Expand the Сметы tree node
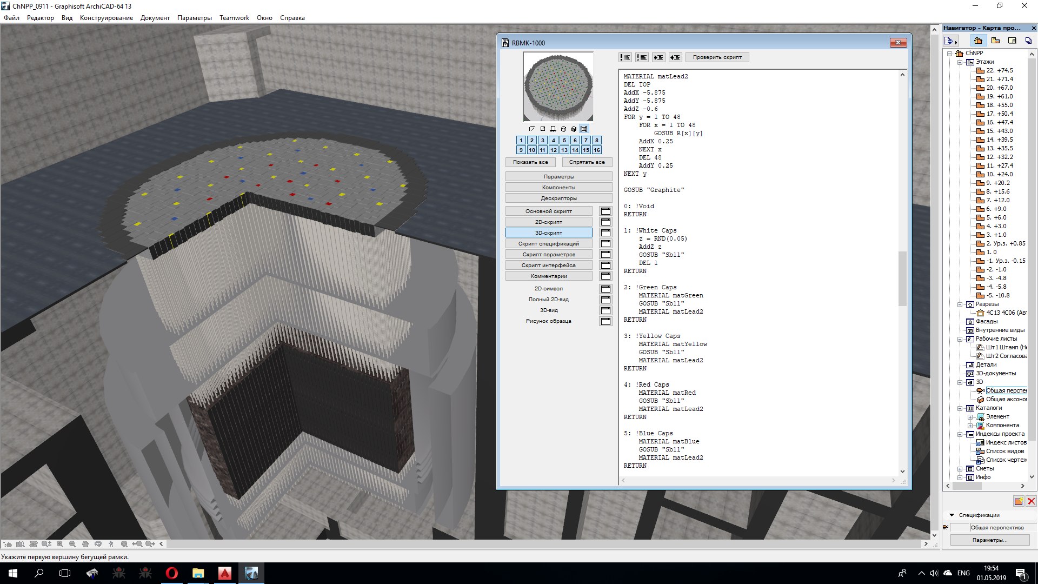The width and height of the screenshot is (1038, 584). (960, 469)
